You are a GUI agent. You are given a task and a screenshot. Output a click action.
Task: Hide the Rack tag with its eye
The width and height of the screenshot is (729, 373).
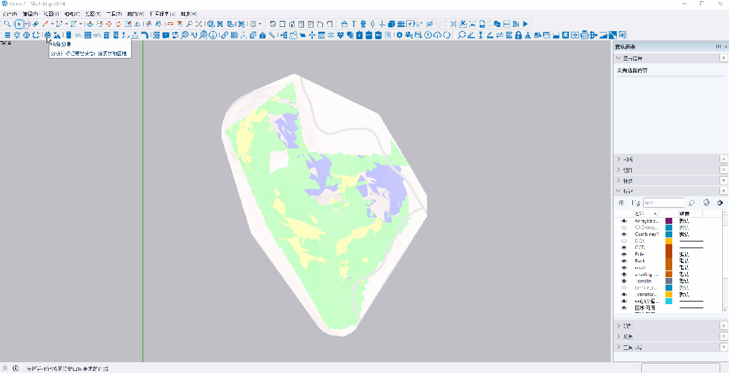[624, 260]
